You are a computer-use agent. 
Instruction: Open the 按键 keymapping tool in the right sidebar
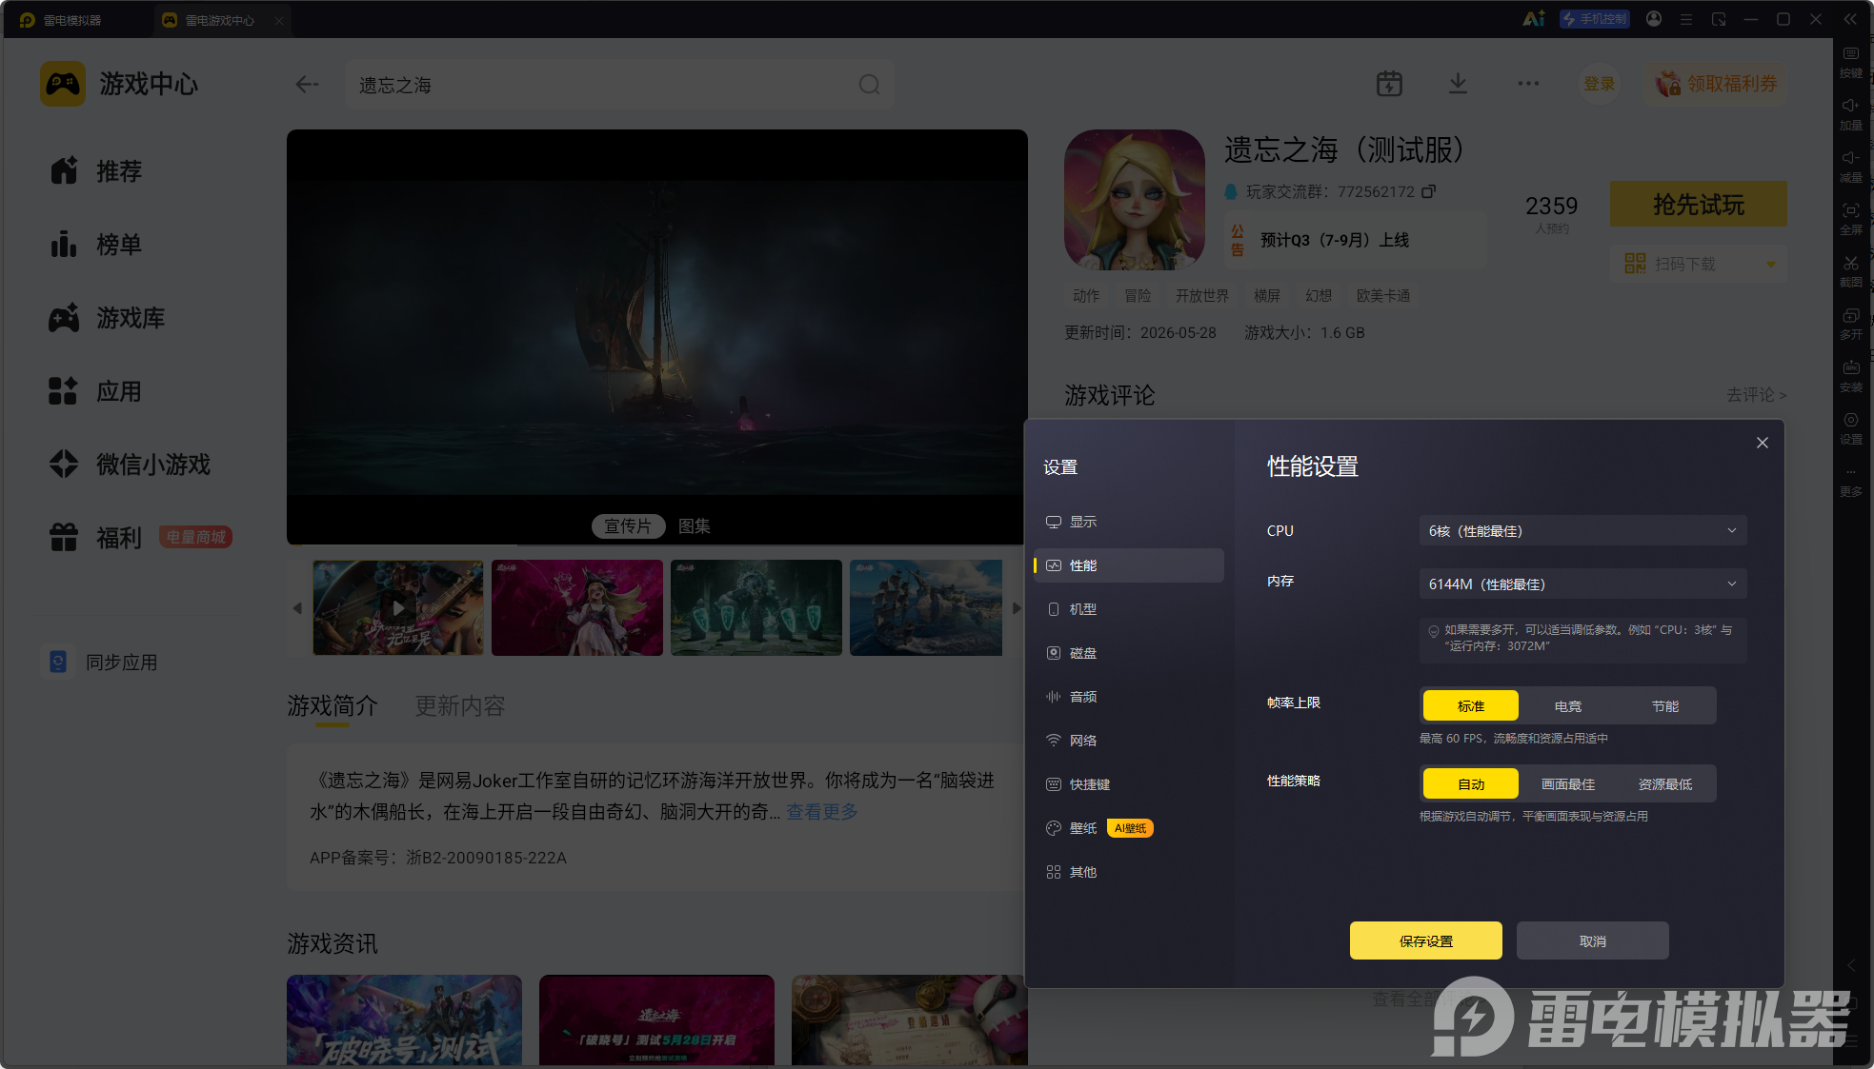[1850, 62]
